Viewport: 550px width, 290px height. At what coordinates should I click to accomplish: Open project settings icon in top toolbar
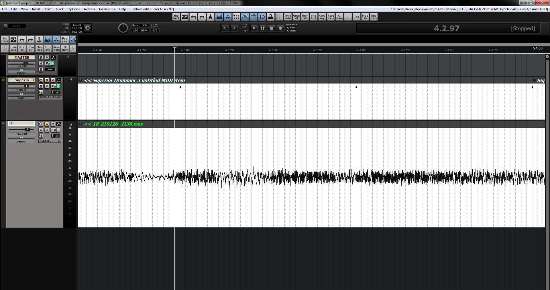(x=185, y=17)
